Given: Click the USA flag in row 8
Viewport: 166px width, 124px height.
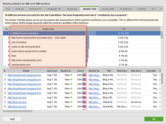Looking at the screenshot, I should pos(84,107).
